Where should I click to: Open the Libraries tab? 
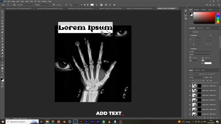pyautogui.click(x=208, y=28)
